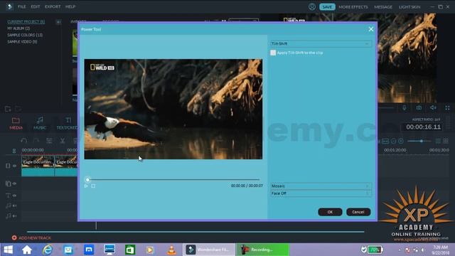Check the Apply Tilt-Shift to the clip box
Screen dimensions: 455x256
click(x=273, y=53)
